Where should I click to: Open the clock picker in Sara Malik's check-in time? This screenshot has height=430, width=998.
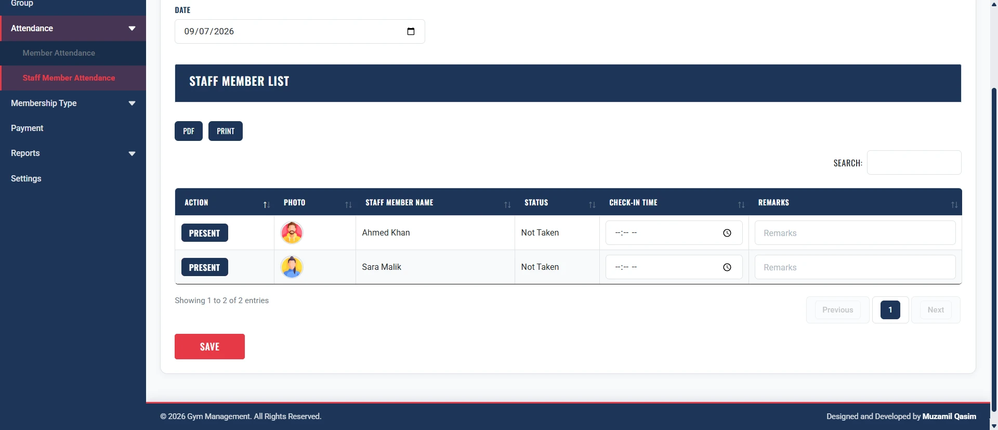(x=727, y=267)
